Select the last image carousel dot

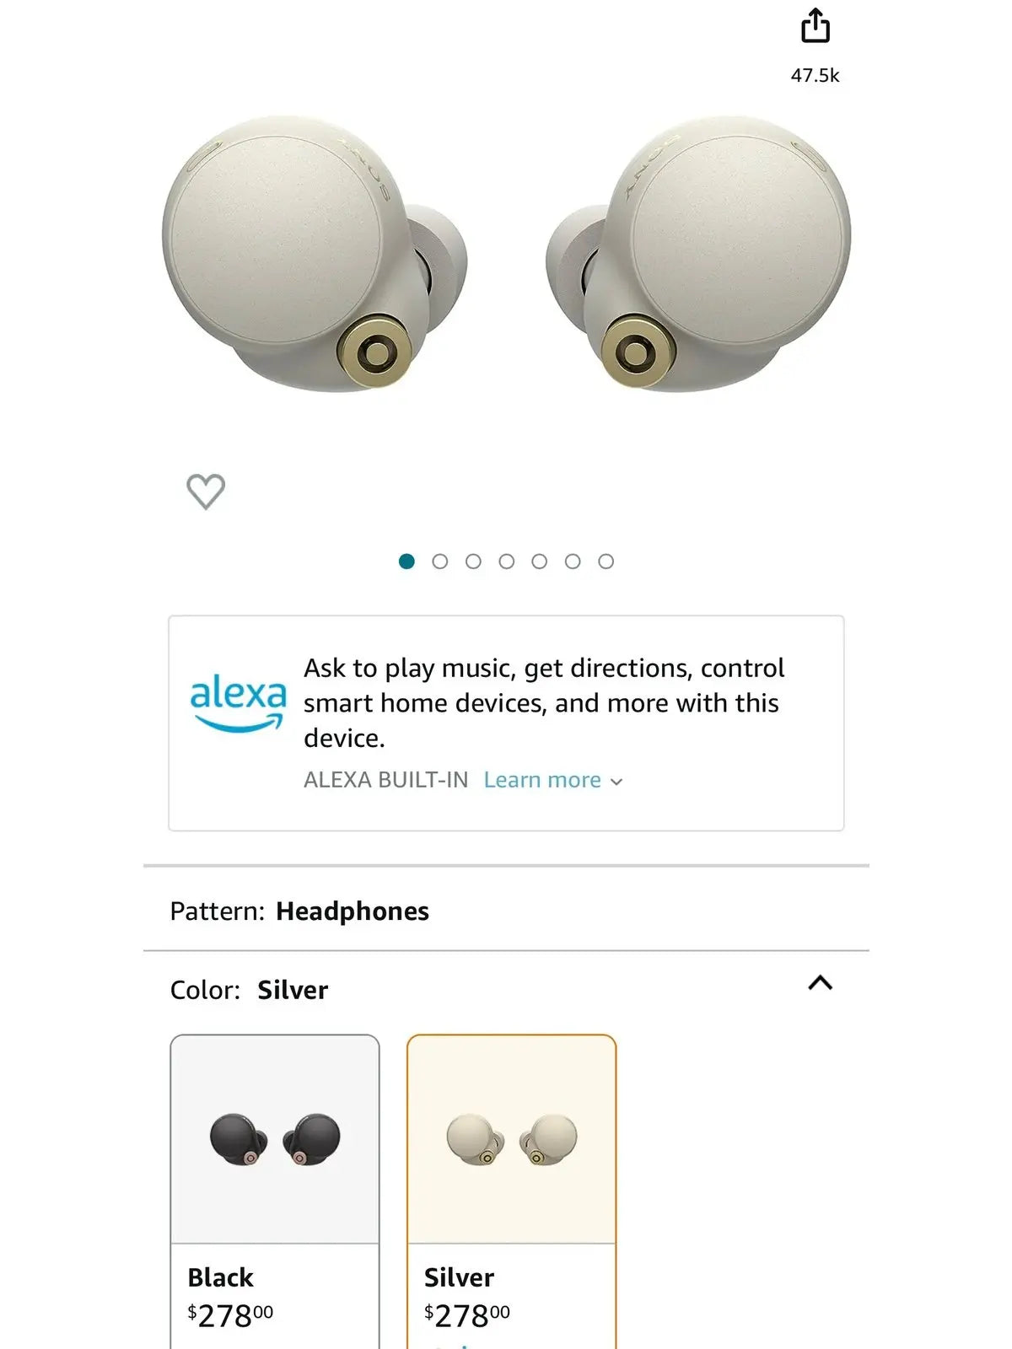click(x=606, y=562)
